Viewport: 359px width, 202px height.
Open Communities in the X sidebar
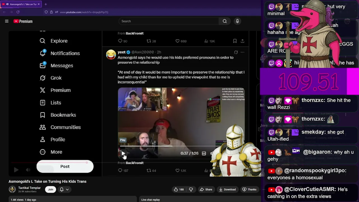60,127
